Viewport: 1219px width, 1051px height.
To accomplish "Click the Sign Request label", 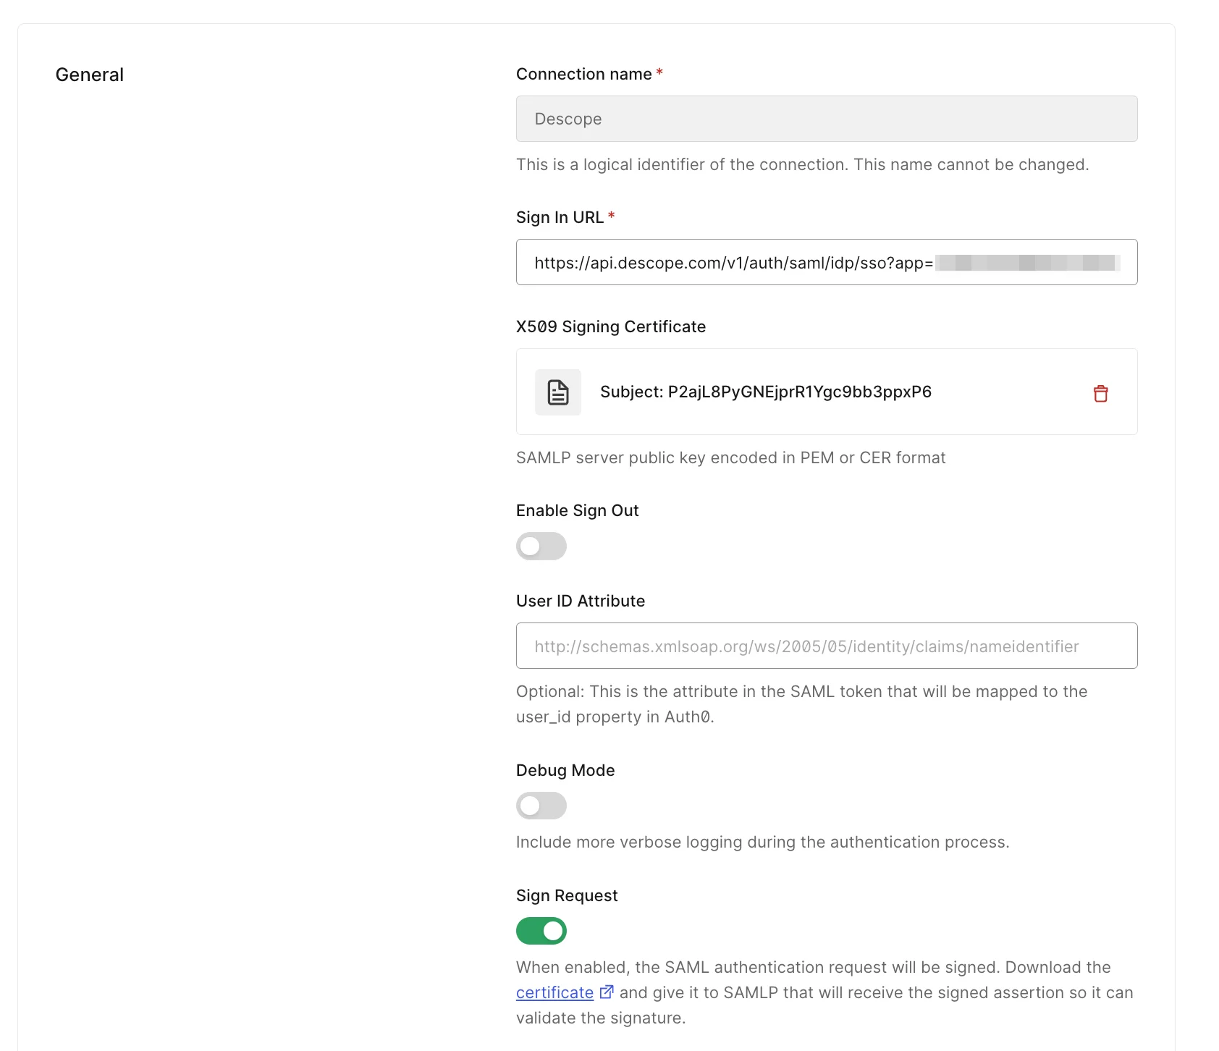I will click(x=566, y=895).
